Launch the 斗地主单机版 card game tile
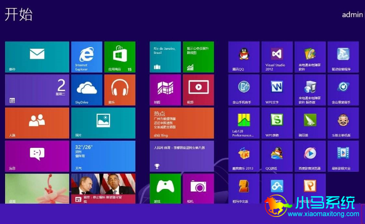The height and width of the screenshot is (224, 365). click(x=343, y=123)
